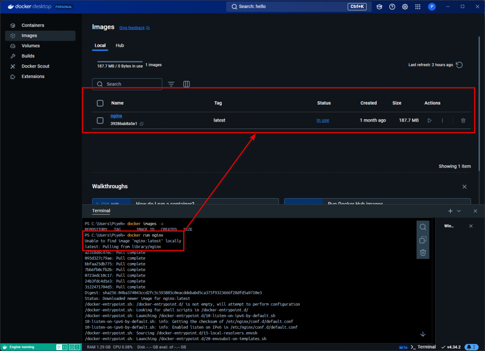Open engine more options menu in status bar
The image size is (485, 351).
(77, 347)
